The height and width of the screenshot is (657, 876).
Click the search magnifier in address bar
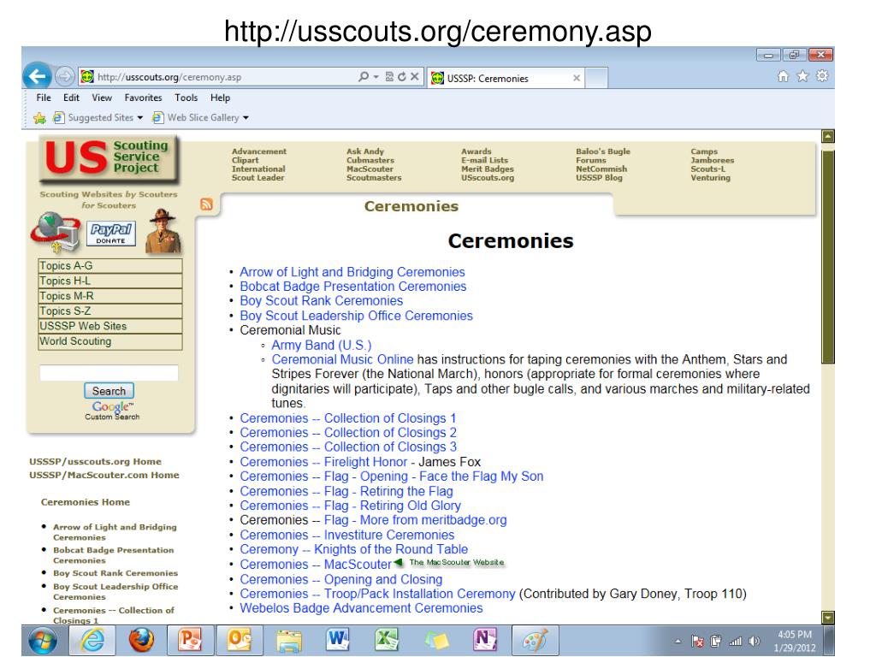pos(363,76)
